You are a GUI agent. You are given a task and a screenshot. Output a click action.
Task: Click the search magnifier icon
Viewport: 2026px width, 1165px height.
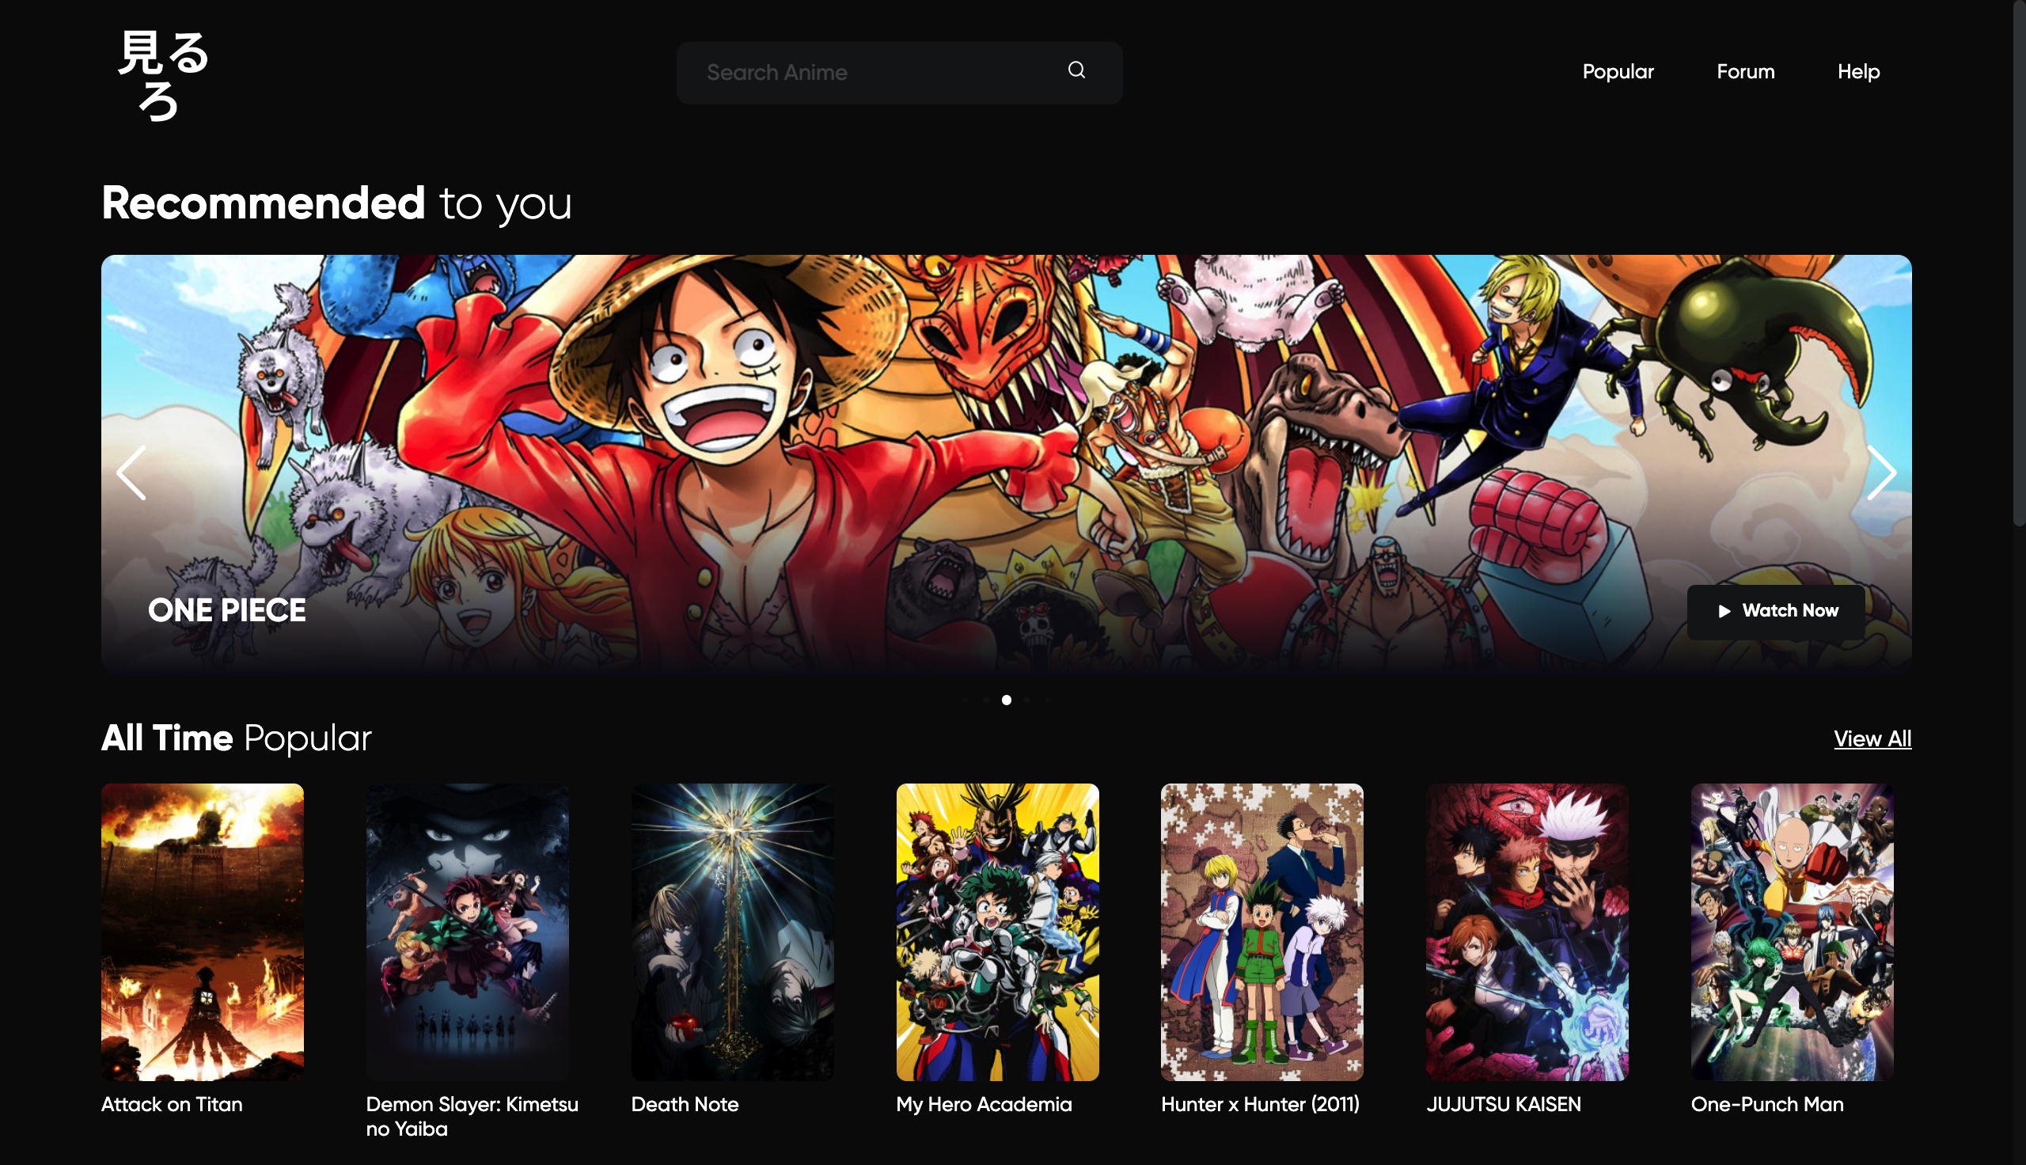click(1076, 70)
